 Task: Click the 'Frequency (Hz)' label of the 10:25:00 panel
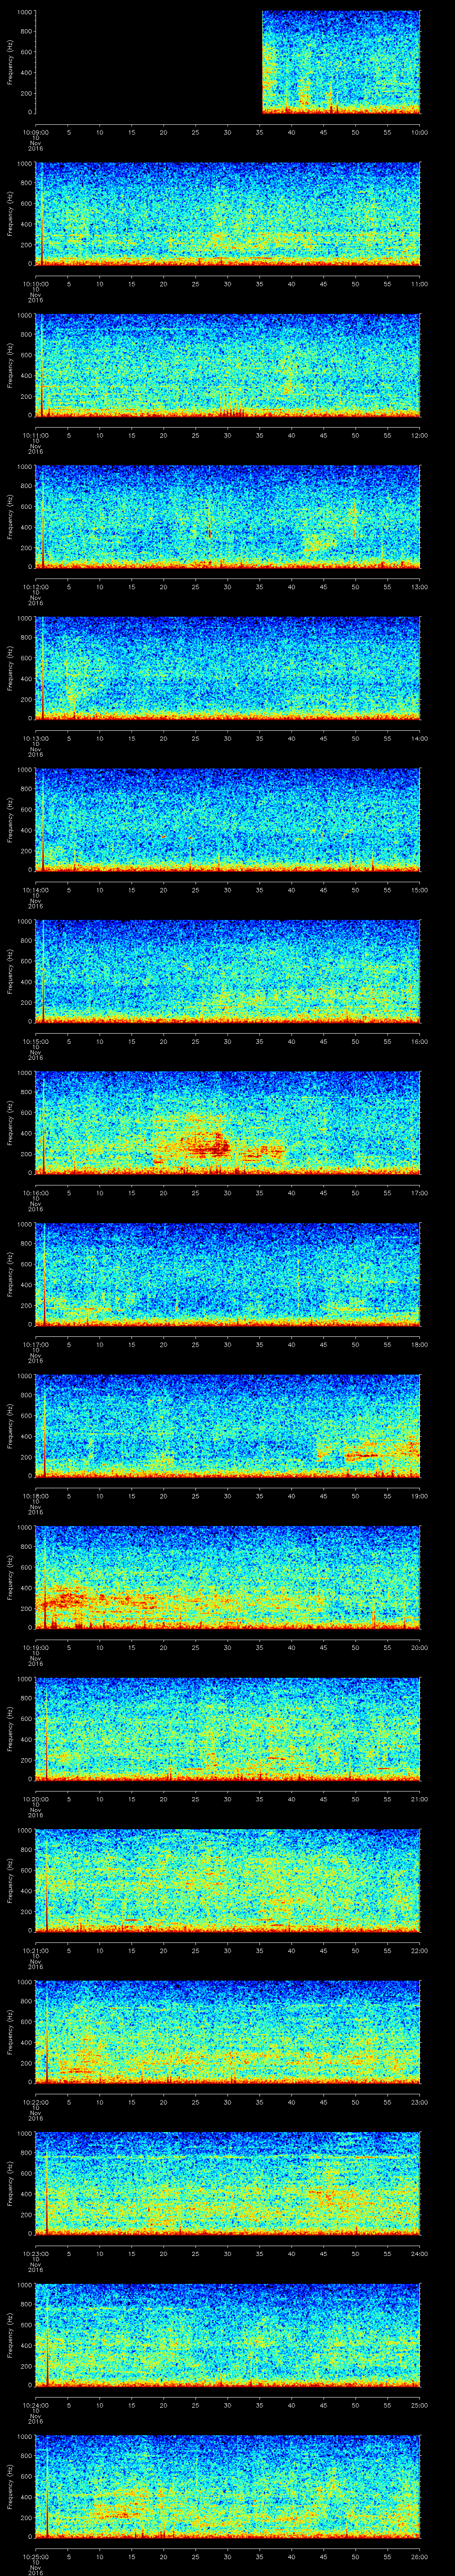[x=10, y=2487]
